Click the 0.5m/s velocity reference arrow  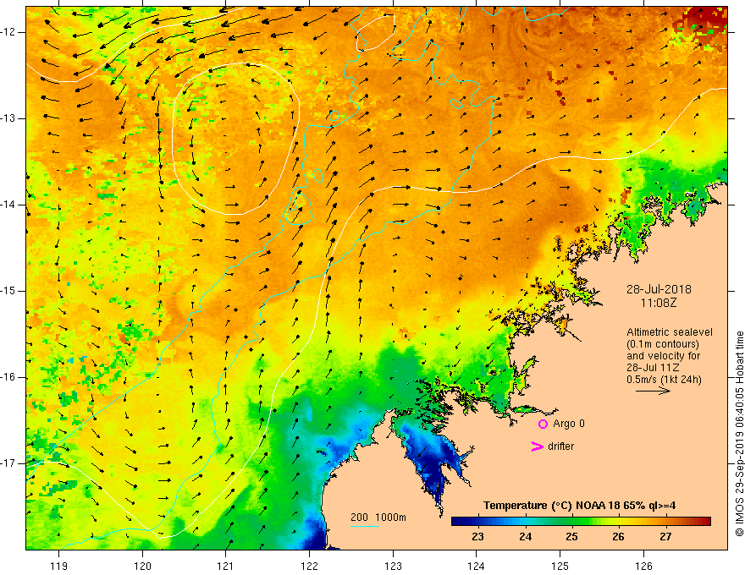pos(653,391)
